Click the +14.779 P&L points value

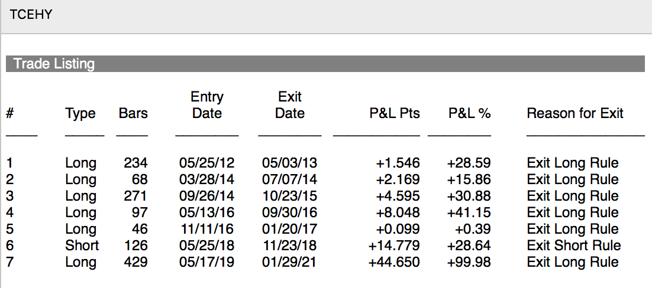point(394,246)
